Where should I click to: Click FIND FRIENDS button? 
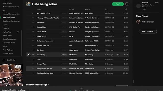148,32
